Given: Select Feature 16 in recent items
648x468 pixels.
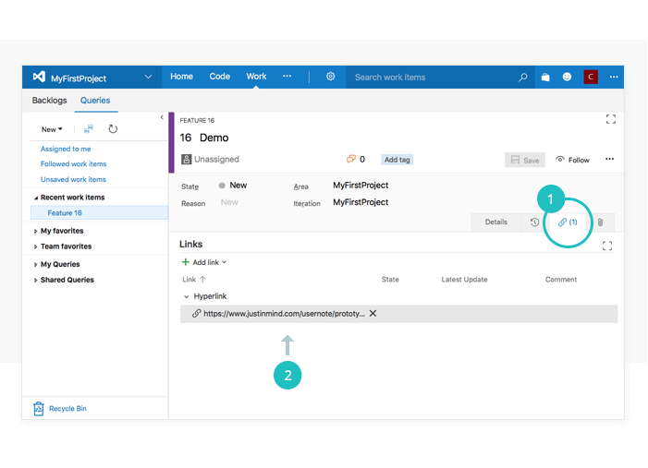Looking at the screenshot, I should (x=99, y=213).
